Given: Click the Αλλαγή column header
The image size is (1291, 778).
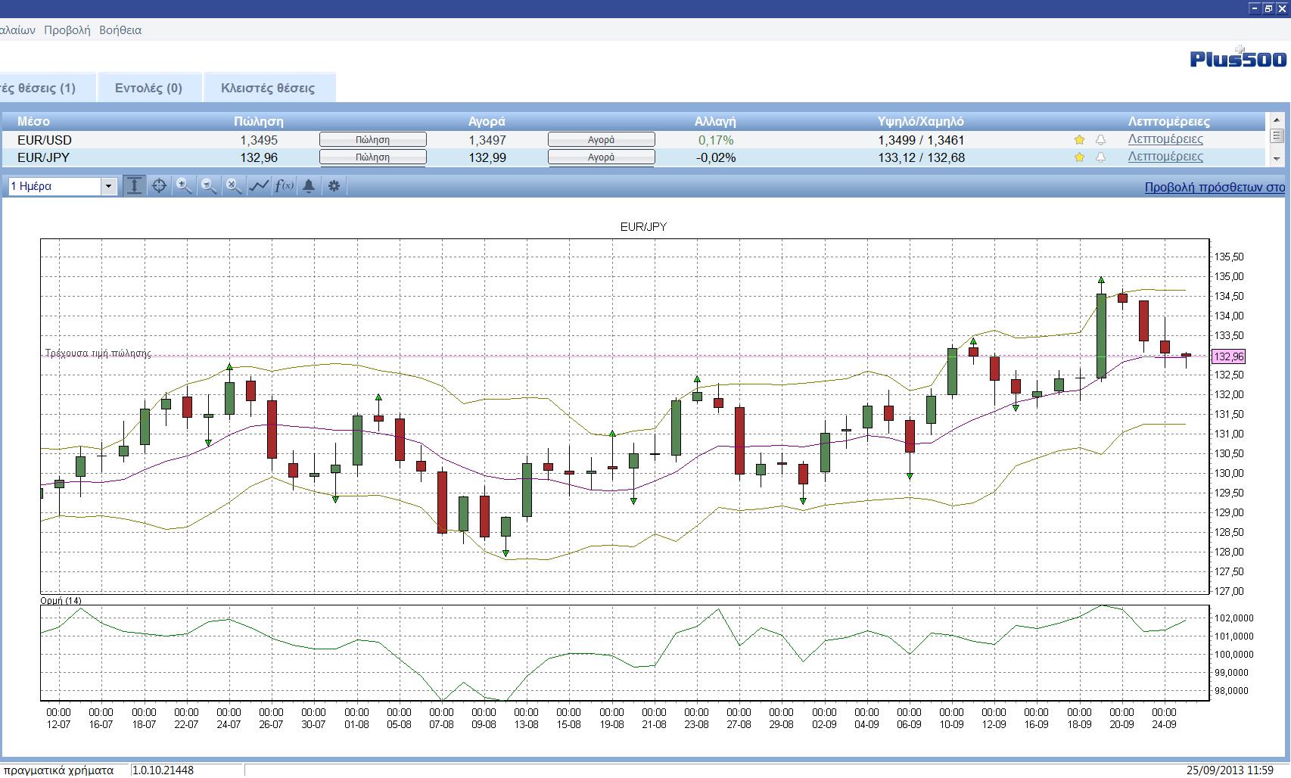Looking at the screenshot, I should point(715,121).
